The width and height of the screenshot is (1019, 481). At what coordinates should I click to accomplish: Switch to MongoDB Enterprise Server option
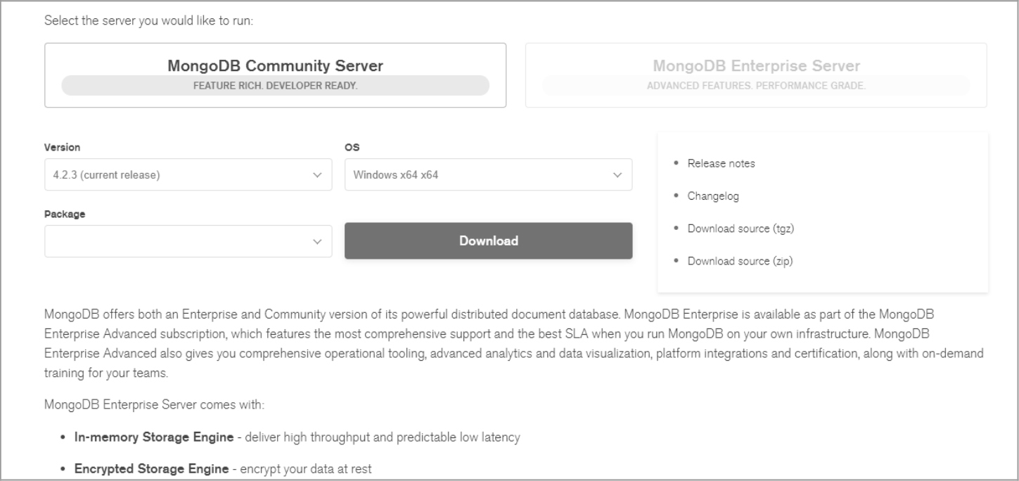pos(756,66)
